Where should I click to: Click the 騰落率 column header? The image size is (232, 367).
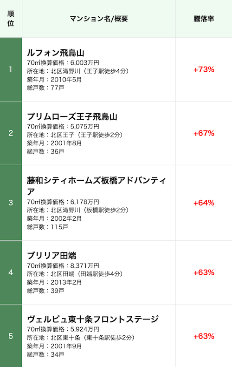(x=204, y=19)
